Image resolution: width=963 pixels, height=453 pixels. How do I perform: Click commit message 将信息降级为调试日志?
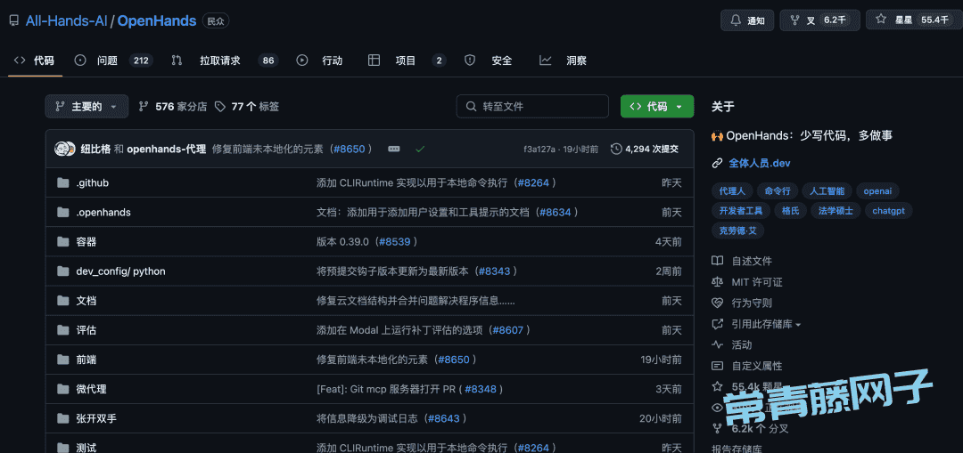(367, 418)
